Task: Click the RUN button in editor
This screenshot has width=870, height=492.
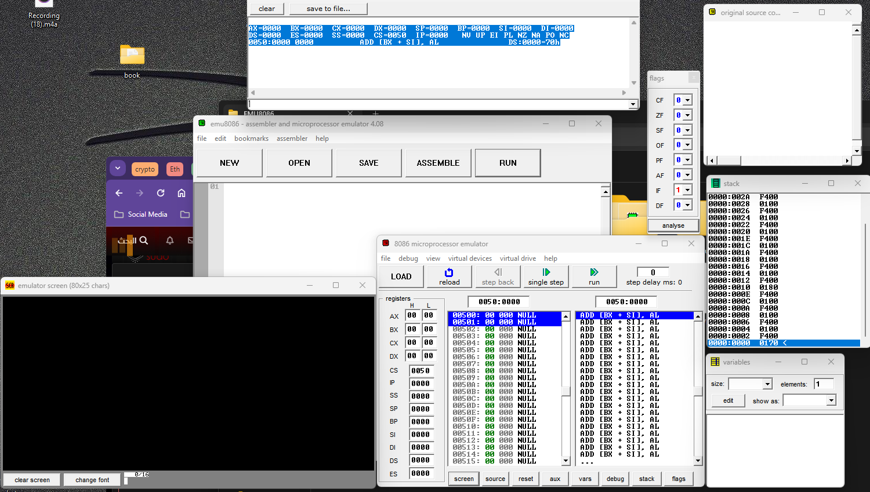Action: pos(508,163)
